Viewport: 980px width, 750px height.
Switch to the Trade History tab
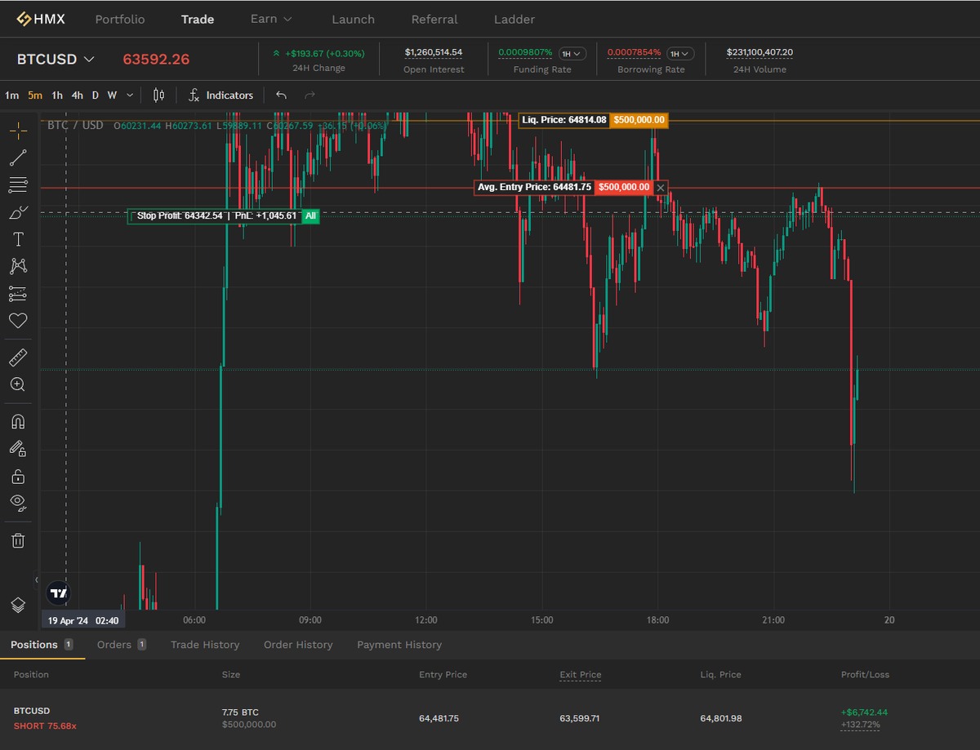(x=205, y=645)
